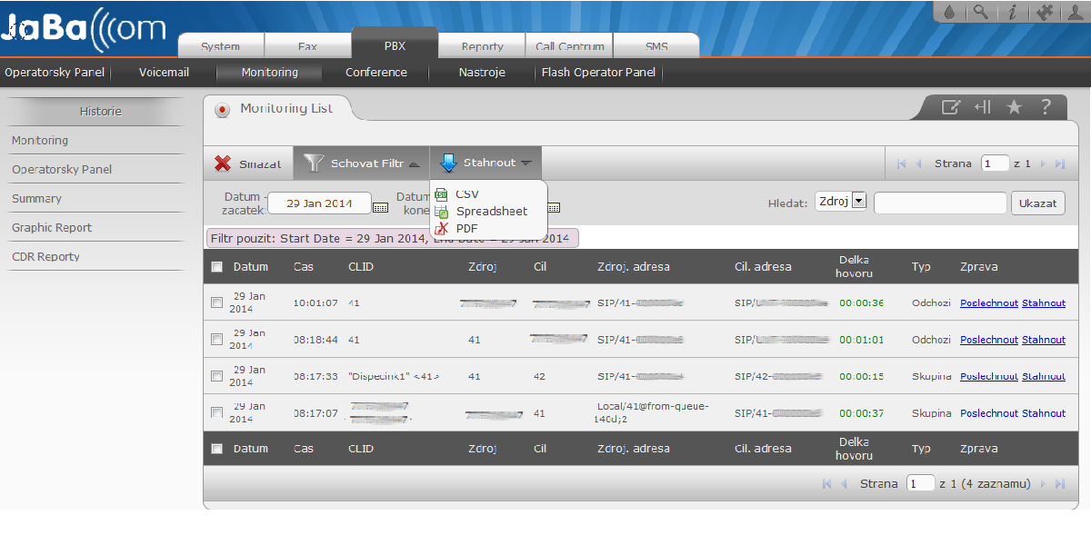Open Graphic Report in the left sidebar
1091x545 pixels.
(52, 228)
